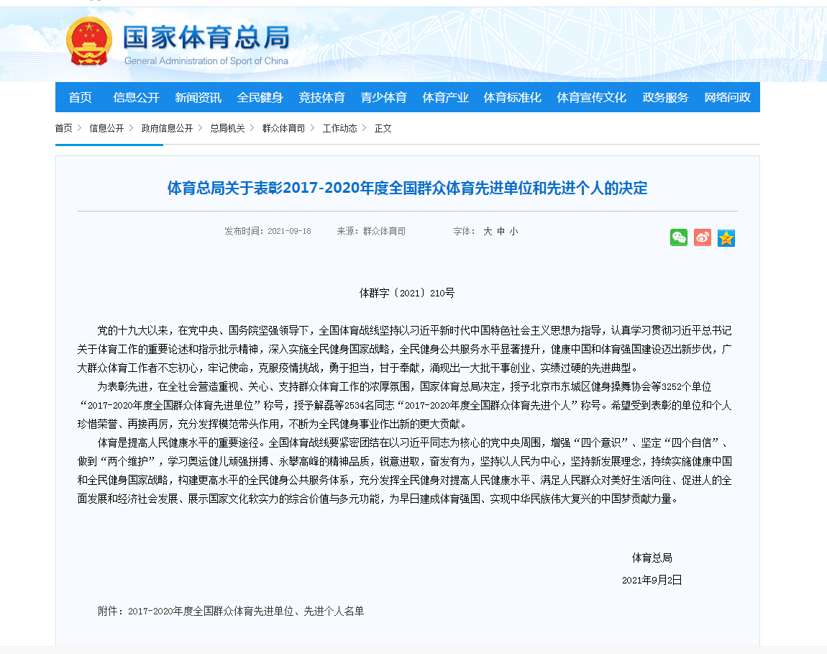Click document number 体群字〔2021〕210号

point(407,293)
